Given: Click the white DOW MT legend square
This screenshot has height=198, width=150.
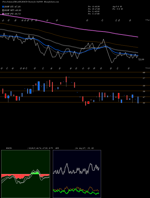Looking at the screenshot, I should click(x=3, y=10).
